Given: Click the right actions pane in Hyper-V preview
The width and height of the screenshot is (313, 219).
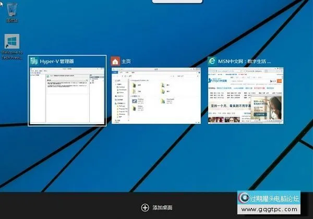Looking at the screenshot, I should 97,96.
